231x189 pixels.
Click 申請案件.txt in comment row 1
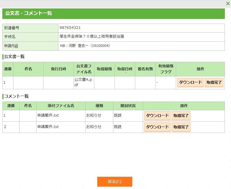click(x=48, y=115)
